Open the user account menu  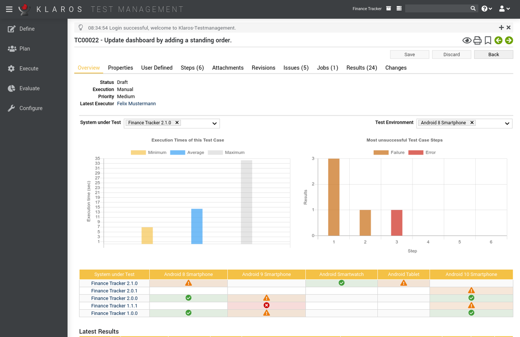pyautogui.click(x=504, y=9)
